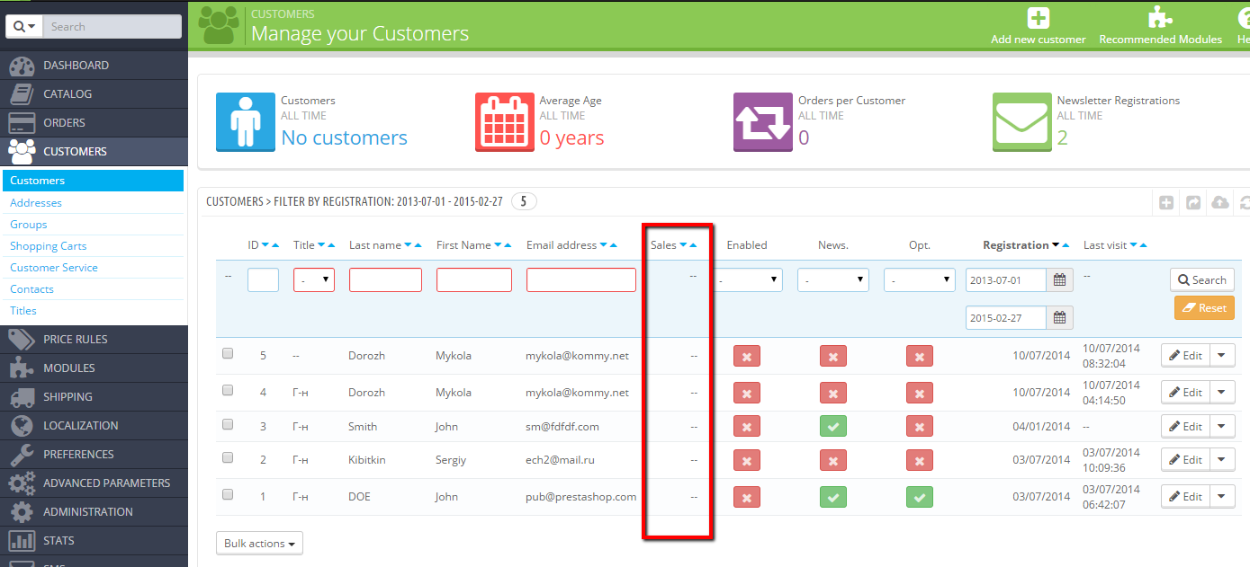Image resolution: width=1250 pixels, height=567 pixels.
Task: Expand Edit options for Smith row
Action: [x=1222, y=427]
